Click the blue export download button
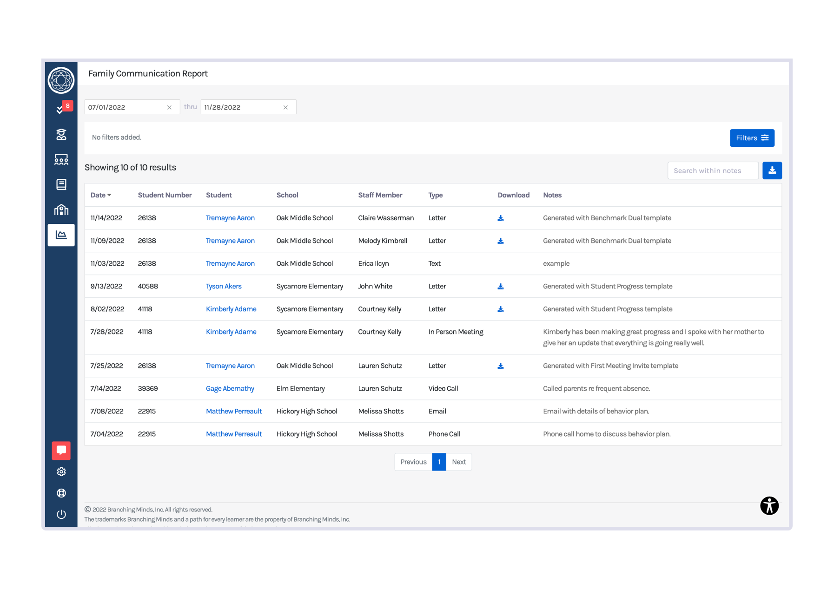 tap(772, 170)
